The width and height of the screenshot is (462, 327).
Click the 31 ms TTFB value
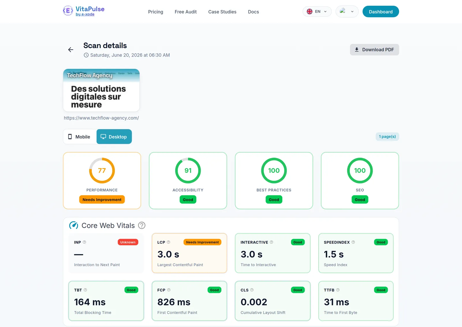tap(336, 302)
